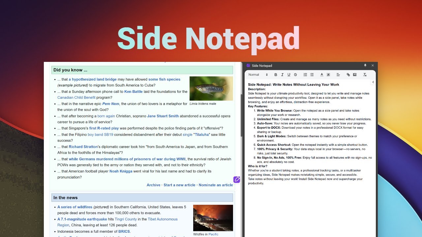Toggle underline formatting in Side Notepad
422x237 pixels.
(x=289, y=75)
